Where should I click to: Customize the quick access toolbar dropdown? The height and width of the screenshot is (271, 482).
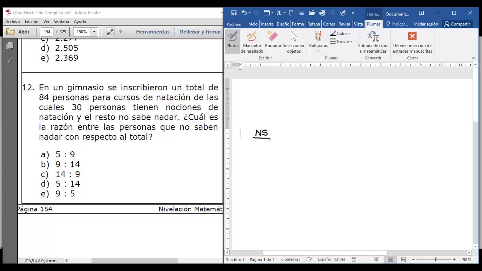(x=353, y=13)
